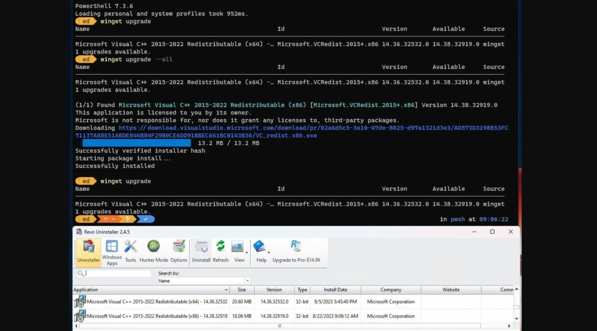The width and height of the screenshot is (597, 331).
Task: Click the clock time 09:06:22 in terminal
Action: pos(493,219)
